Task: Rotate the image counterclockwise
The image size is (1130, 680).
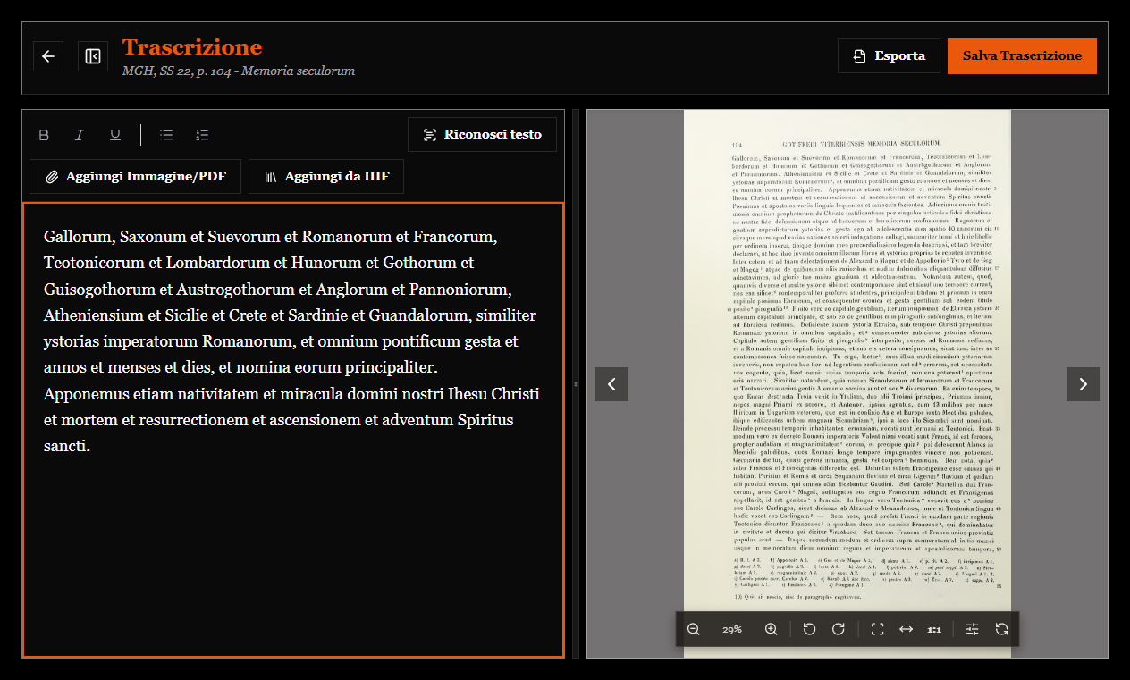Action: tap(810, 629)
